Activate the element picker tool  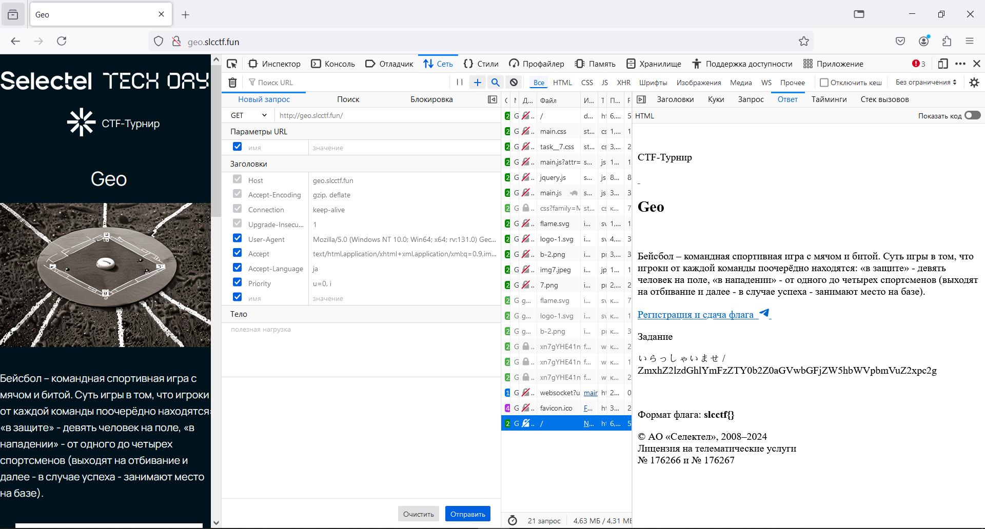tap(232, 64)
